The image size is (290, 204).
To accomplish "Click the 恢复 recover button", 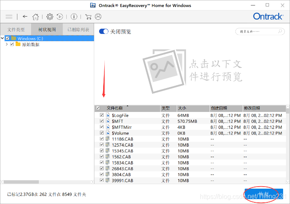I will (x=264, y=194).
